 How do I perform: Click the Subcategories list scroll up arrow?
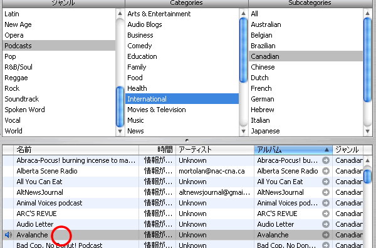[367, 13]
